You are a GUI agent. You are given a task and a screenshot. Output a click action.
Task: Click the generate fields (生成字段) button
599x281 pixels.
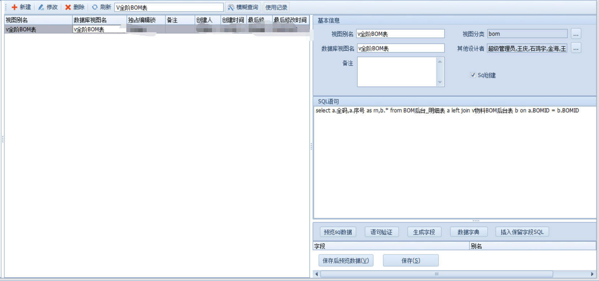pyautogui.click(x=424, y=232)
